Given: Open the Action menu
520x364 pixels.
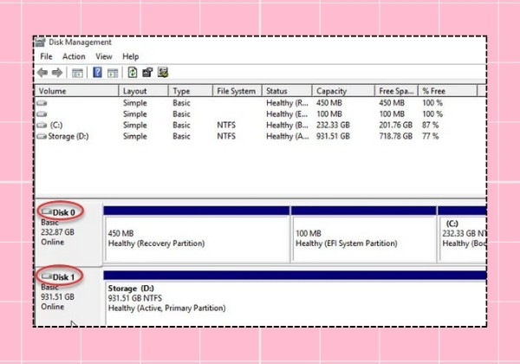Looking at the screenshot, I should (74, 56).
